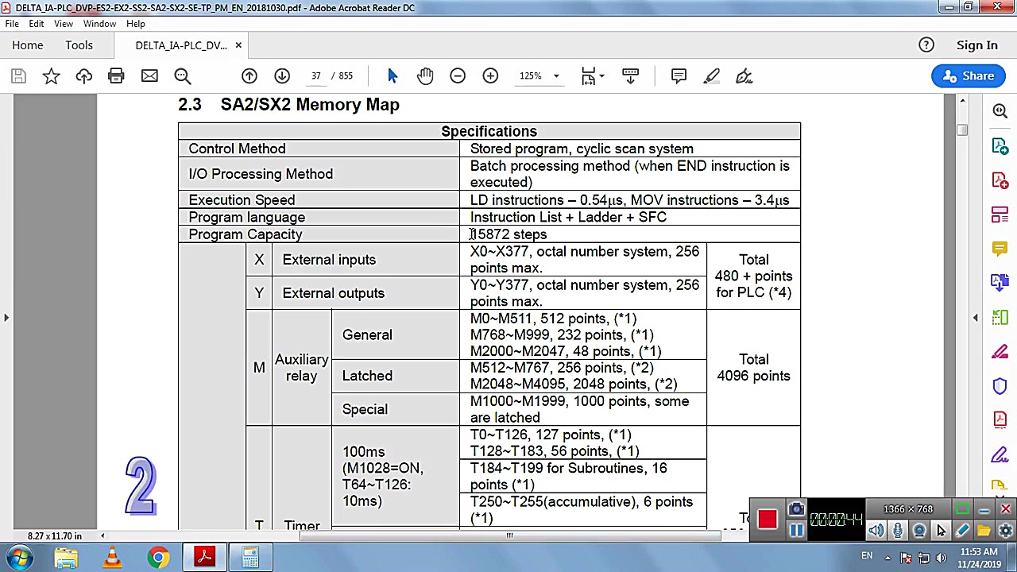Open the Edit menu
Image resolution: width=1017 pixels, height=572 pixels.
click(37, 24)
